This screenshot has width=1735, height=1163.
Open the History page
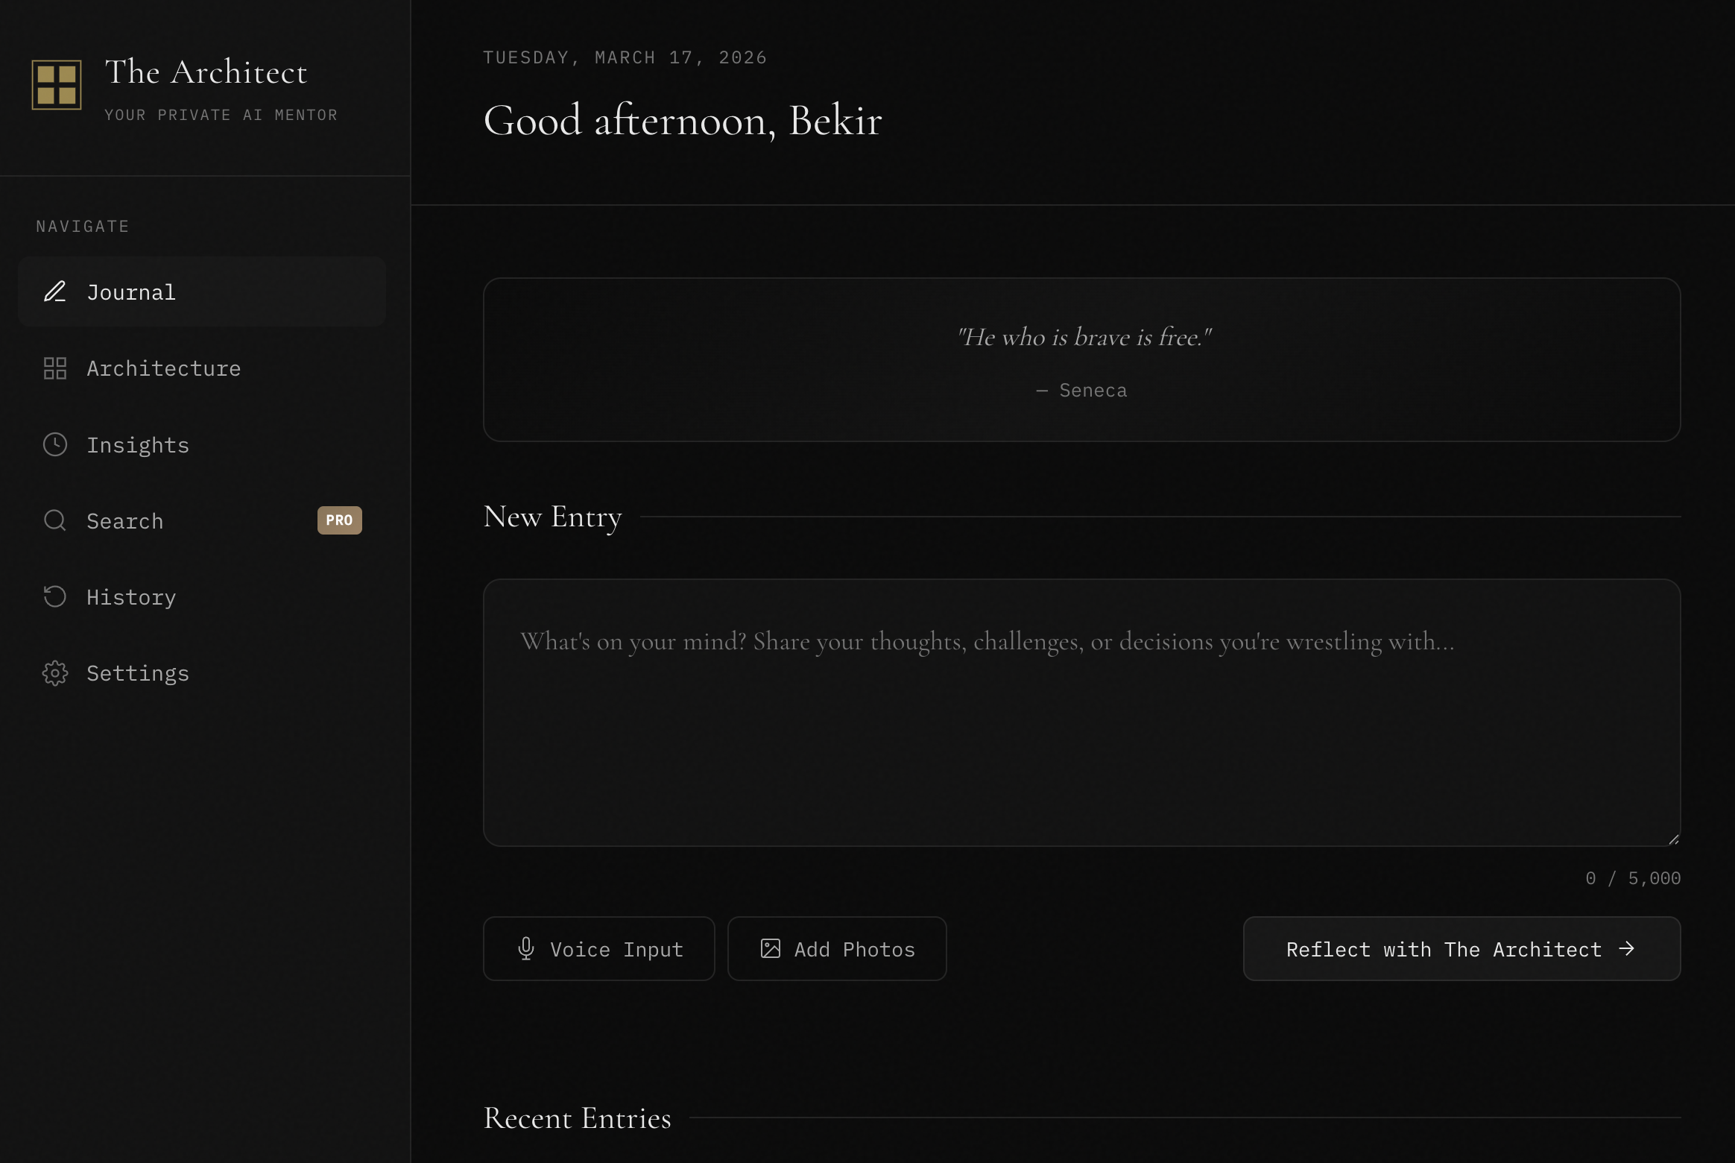coord(131,597)
